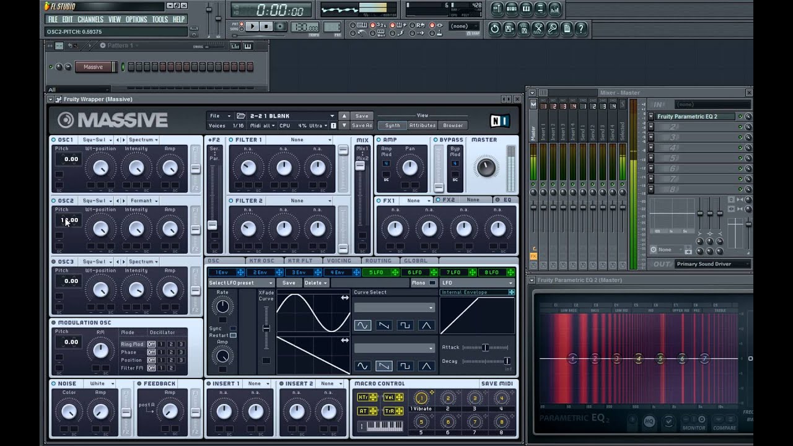The height and width of the screenshot is (446, 793).
Task: Click the 1Env modulation cross handle
Action: pyautogui.click(x=241, y=272)
